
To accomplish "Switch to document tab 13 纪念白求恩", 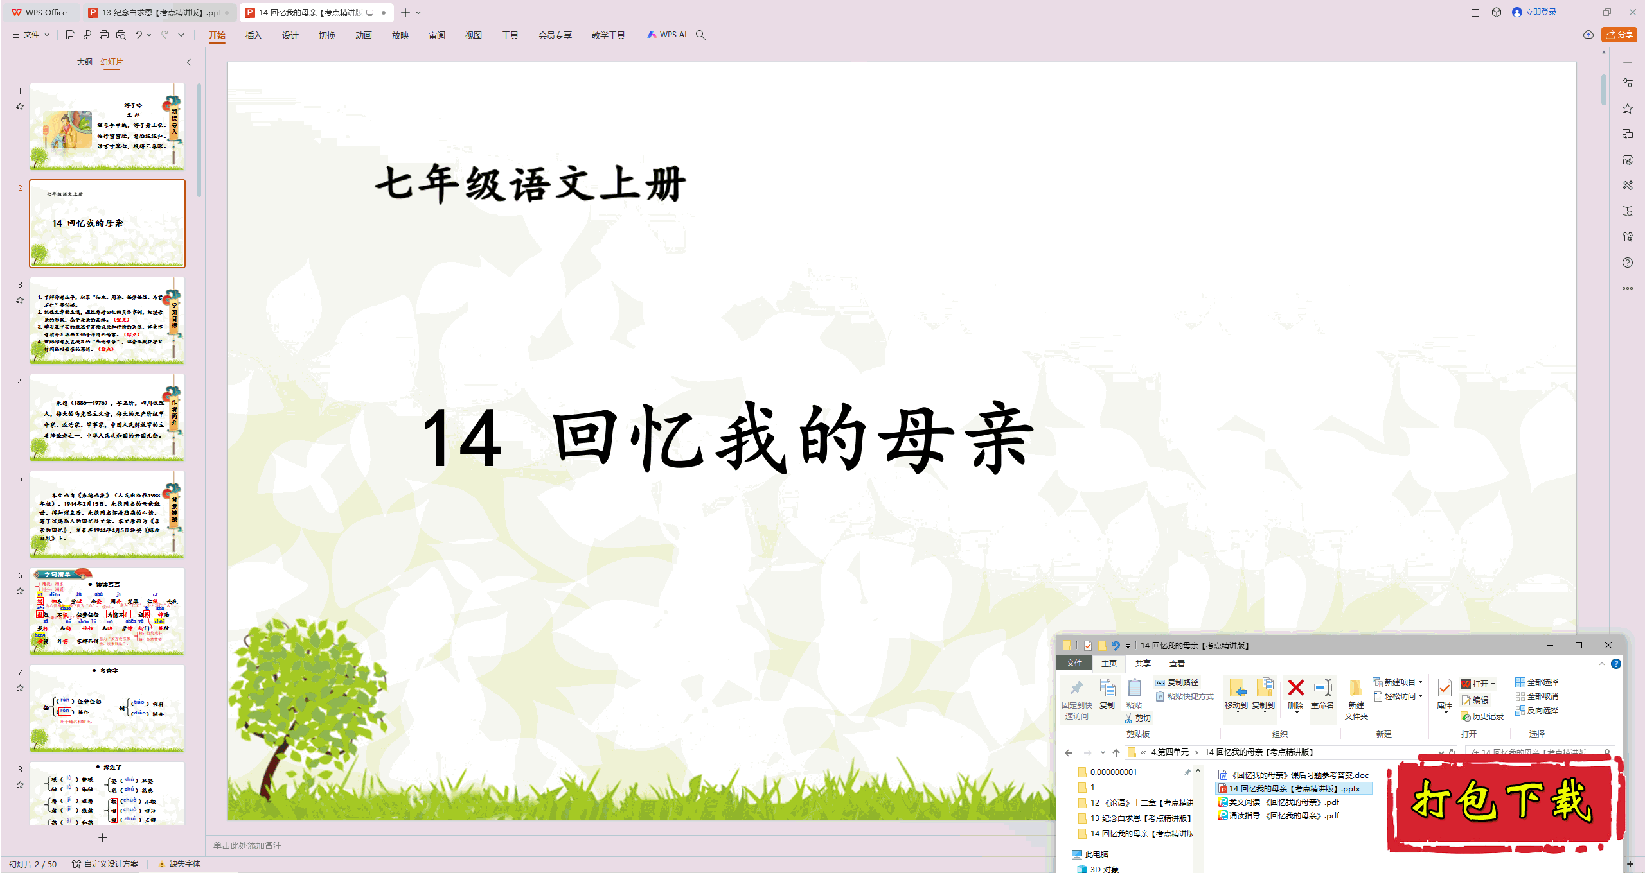I will [159, 12].
